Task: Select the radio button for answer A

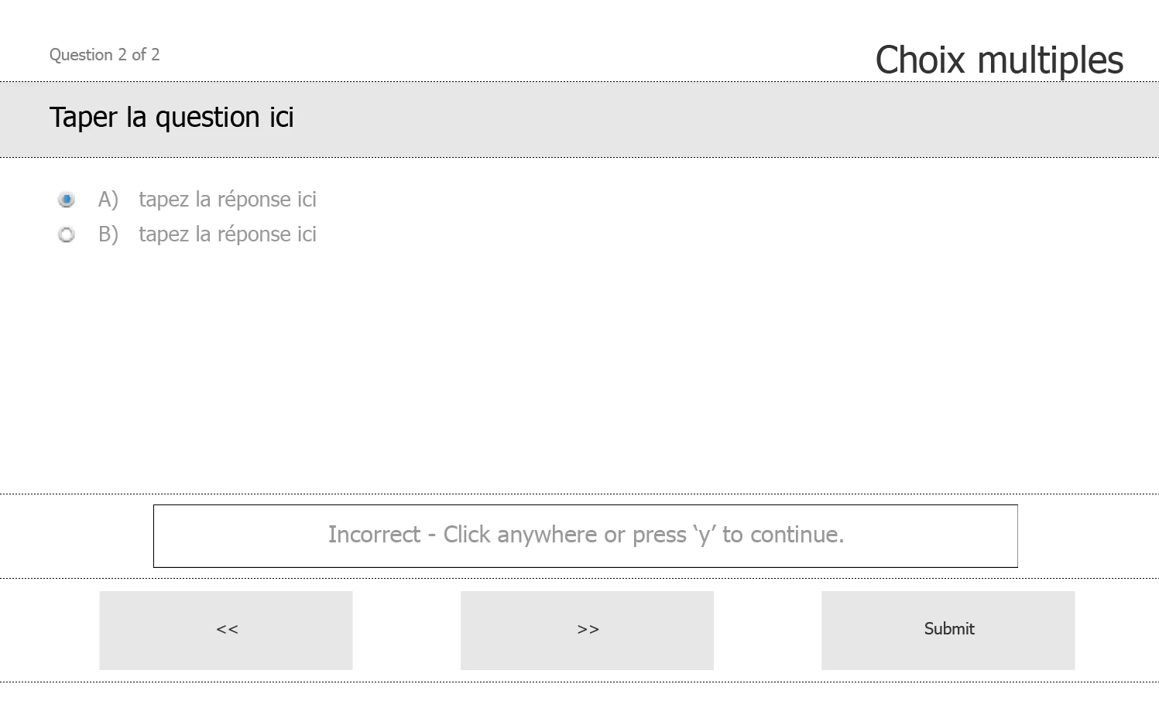Action: point(67,200)
